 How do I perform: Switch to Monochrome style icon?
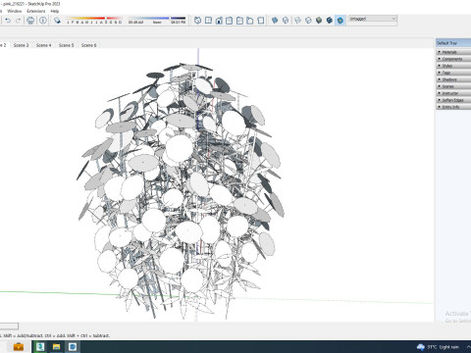click(x=340, y=21)
